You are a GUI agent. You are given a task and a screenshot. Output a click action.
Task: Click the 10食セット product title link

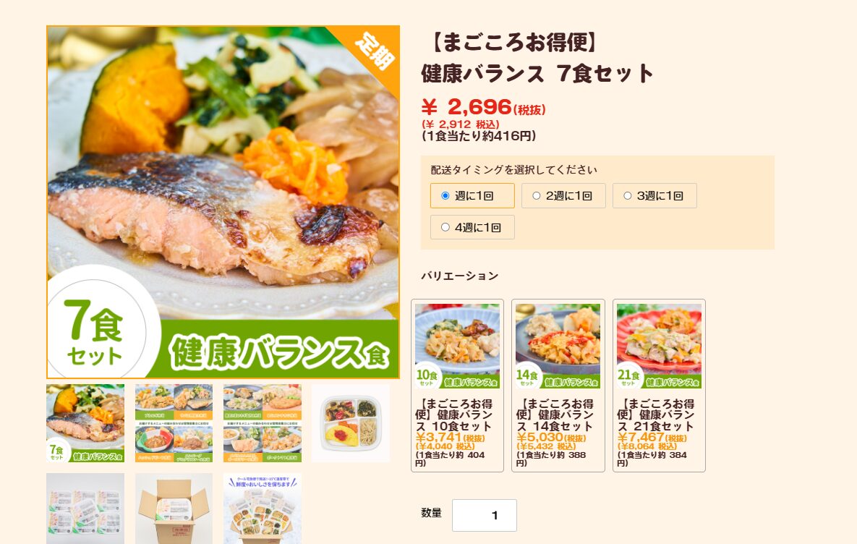tap(454, 415)
